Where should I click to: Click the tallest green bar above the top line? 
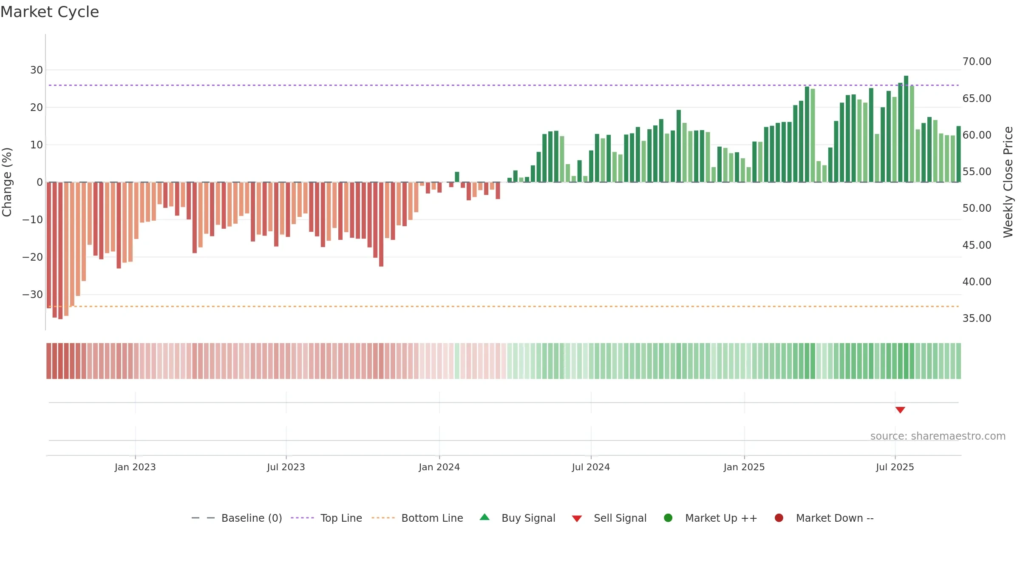906,129
